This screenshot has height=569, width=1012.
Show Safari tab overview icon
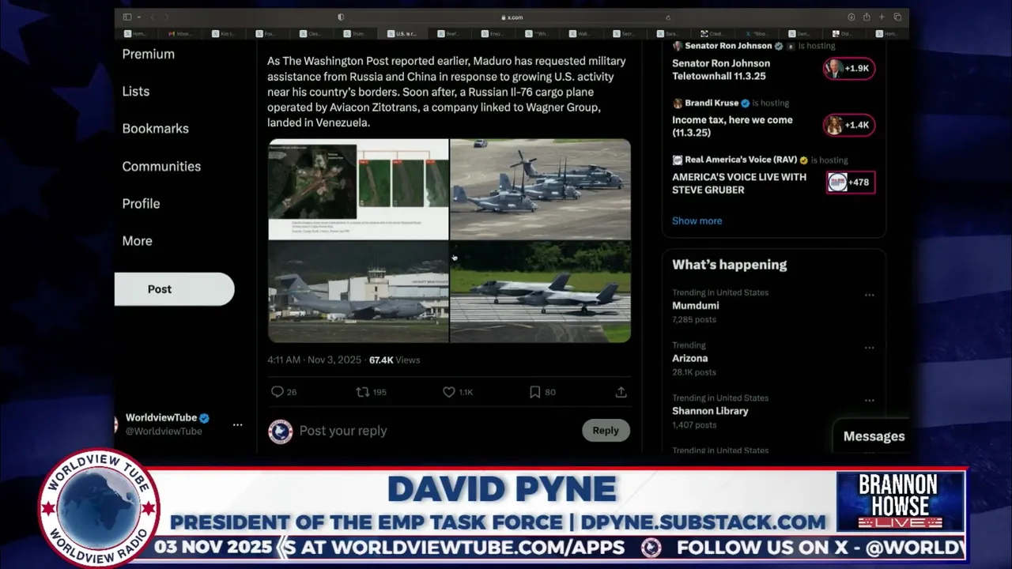pyautogui.click(x=897, y=17)
